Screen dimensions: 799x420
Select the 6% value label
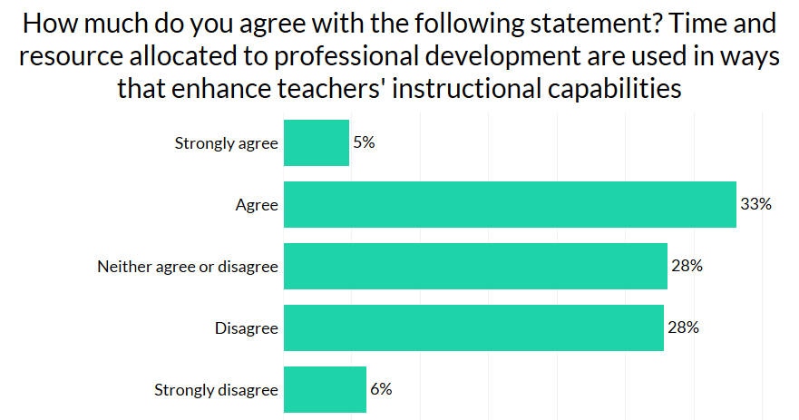click(381, 389)
